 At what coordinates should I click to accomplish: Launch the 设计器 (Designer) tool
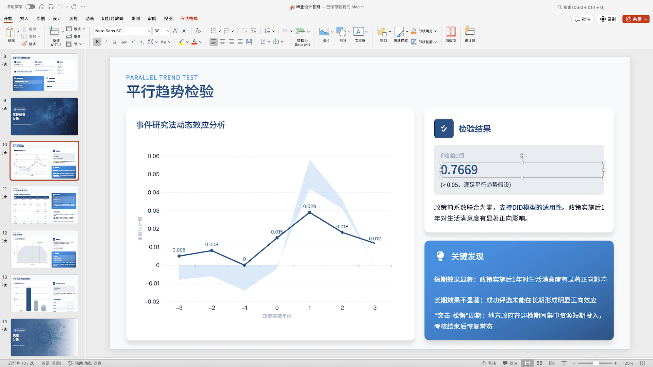click(x=470, y=34)
